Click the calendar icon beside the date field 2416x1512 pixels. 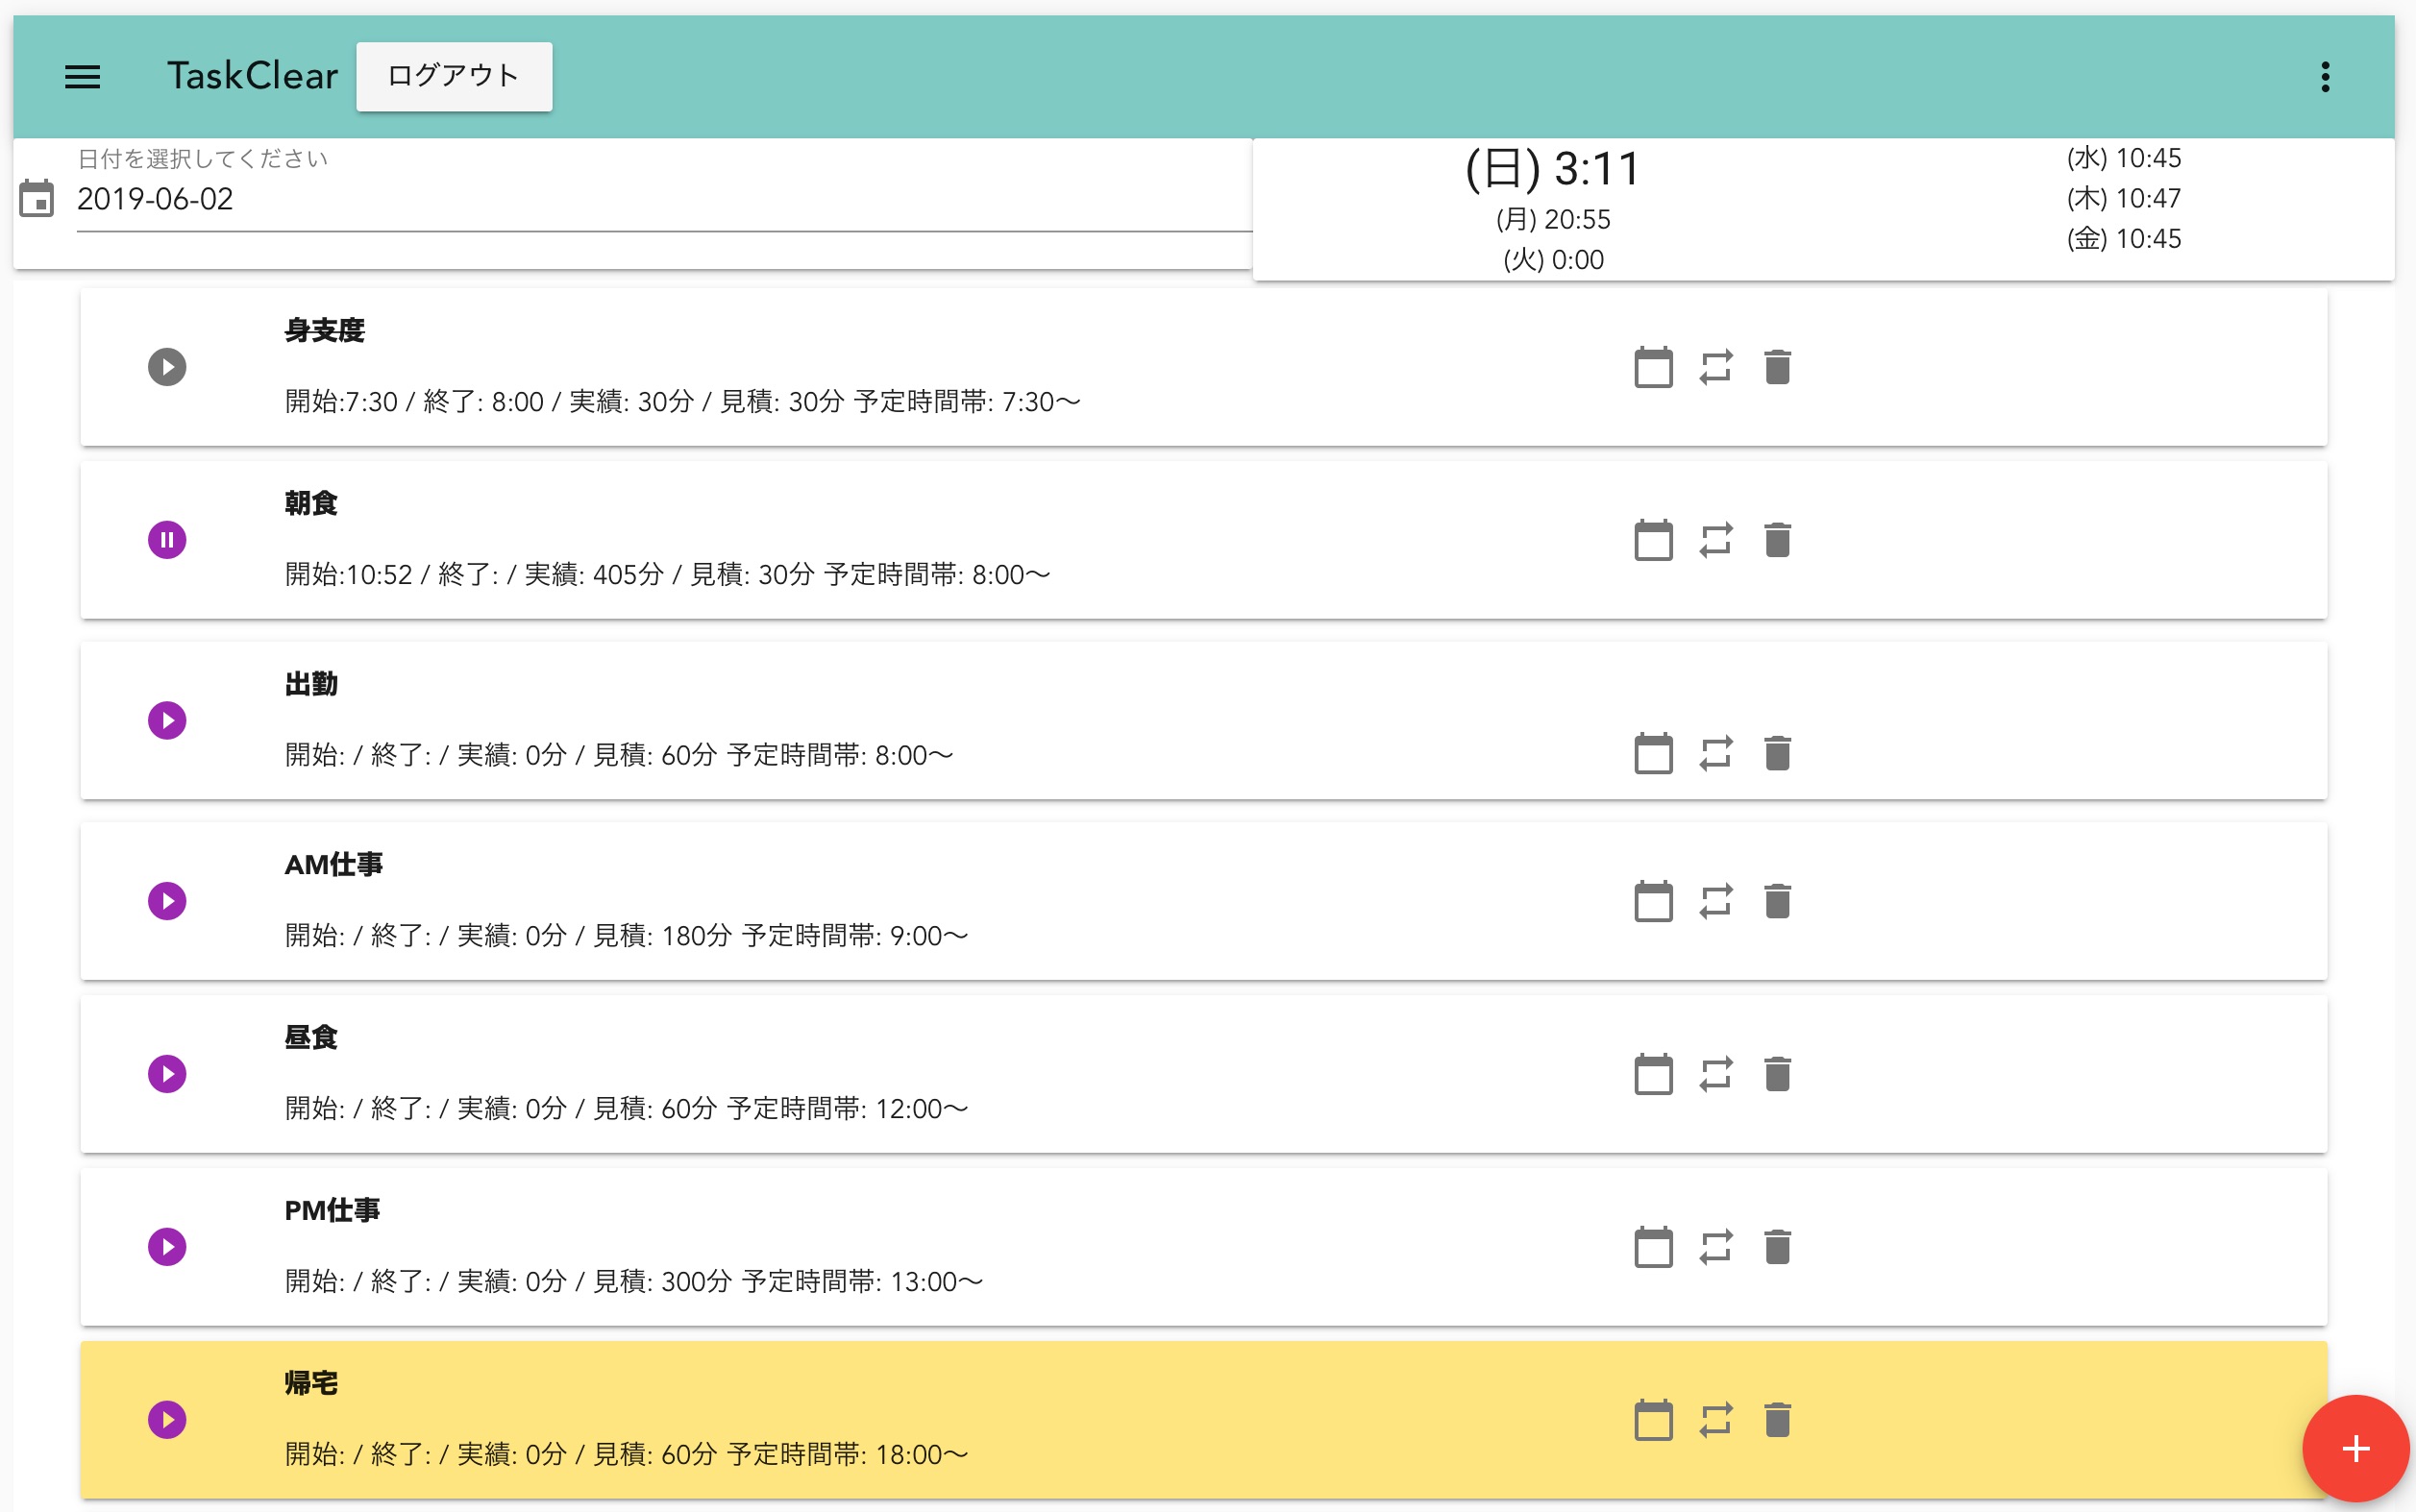pos(37,199)
